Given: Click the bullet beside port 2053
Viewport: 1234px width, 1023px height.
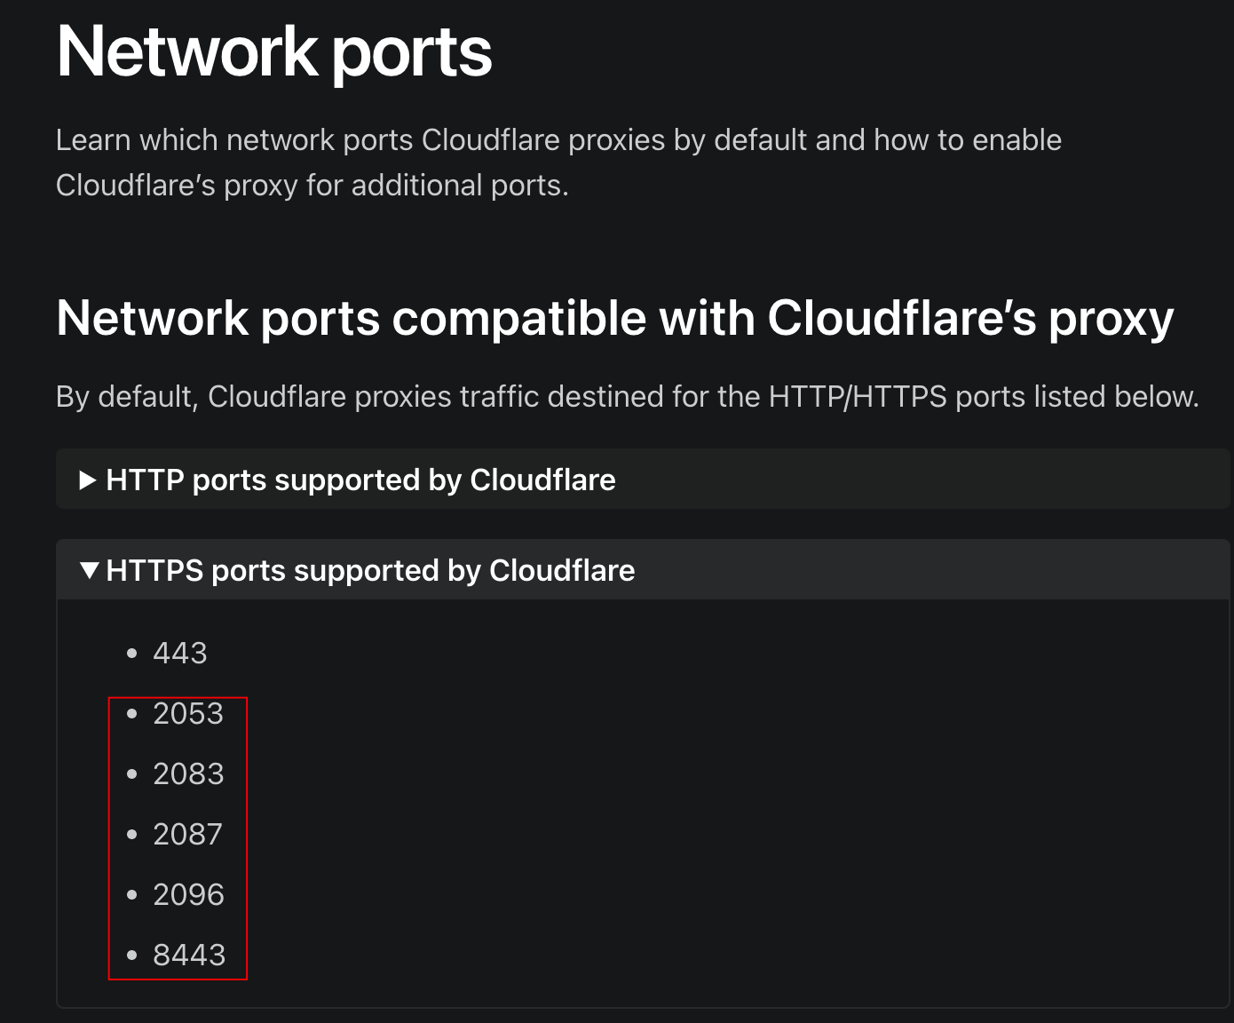Looking at the screenshot, I should pos(132,714).
